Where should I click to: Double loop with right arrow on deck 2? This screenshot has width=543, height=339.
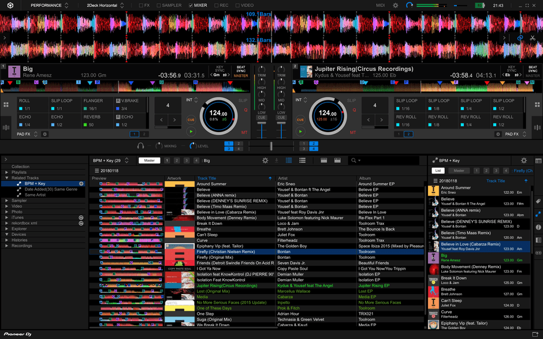(382, 120)
